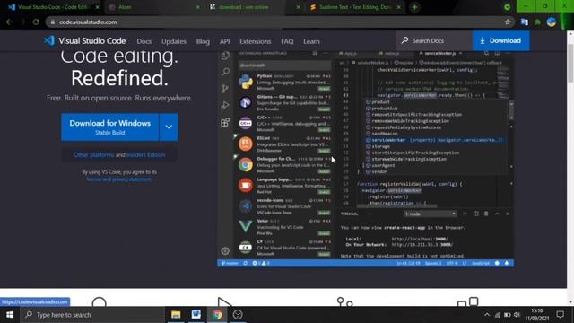Click the kill terminal trash icon

pyautogui.click(x=486, y=214)
